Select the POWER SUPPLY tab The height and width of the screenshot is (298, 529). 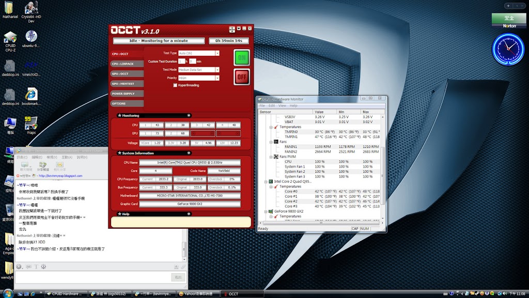[127, 94]
